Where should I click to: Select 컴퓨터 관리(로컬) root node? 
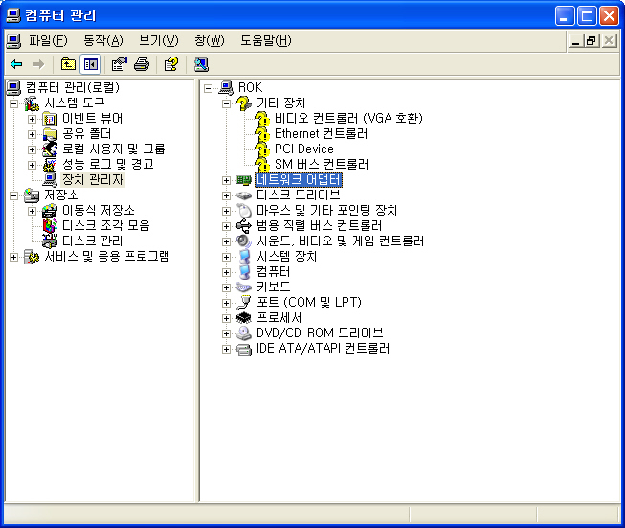point(73,87)
